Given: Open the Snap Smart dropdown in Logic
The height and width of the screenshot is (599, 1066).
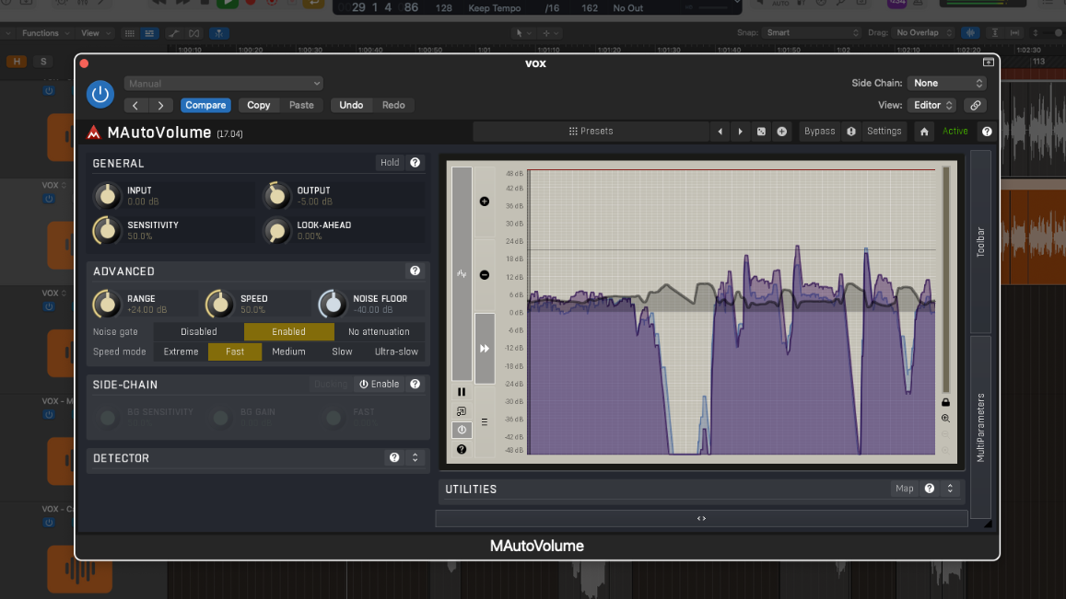Looking at the screenshot, I should click(x=814, y=32).
